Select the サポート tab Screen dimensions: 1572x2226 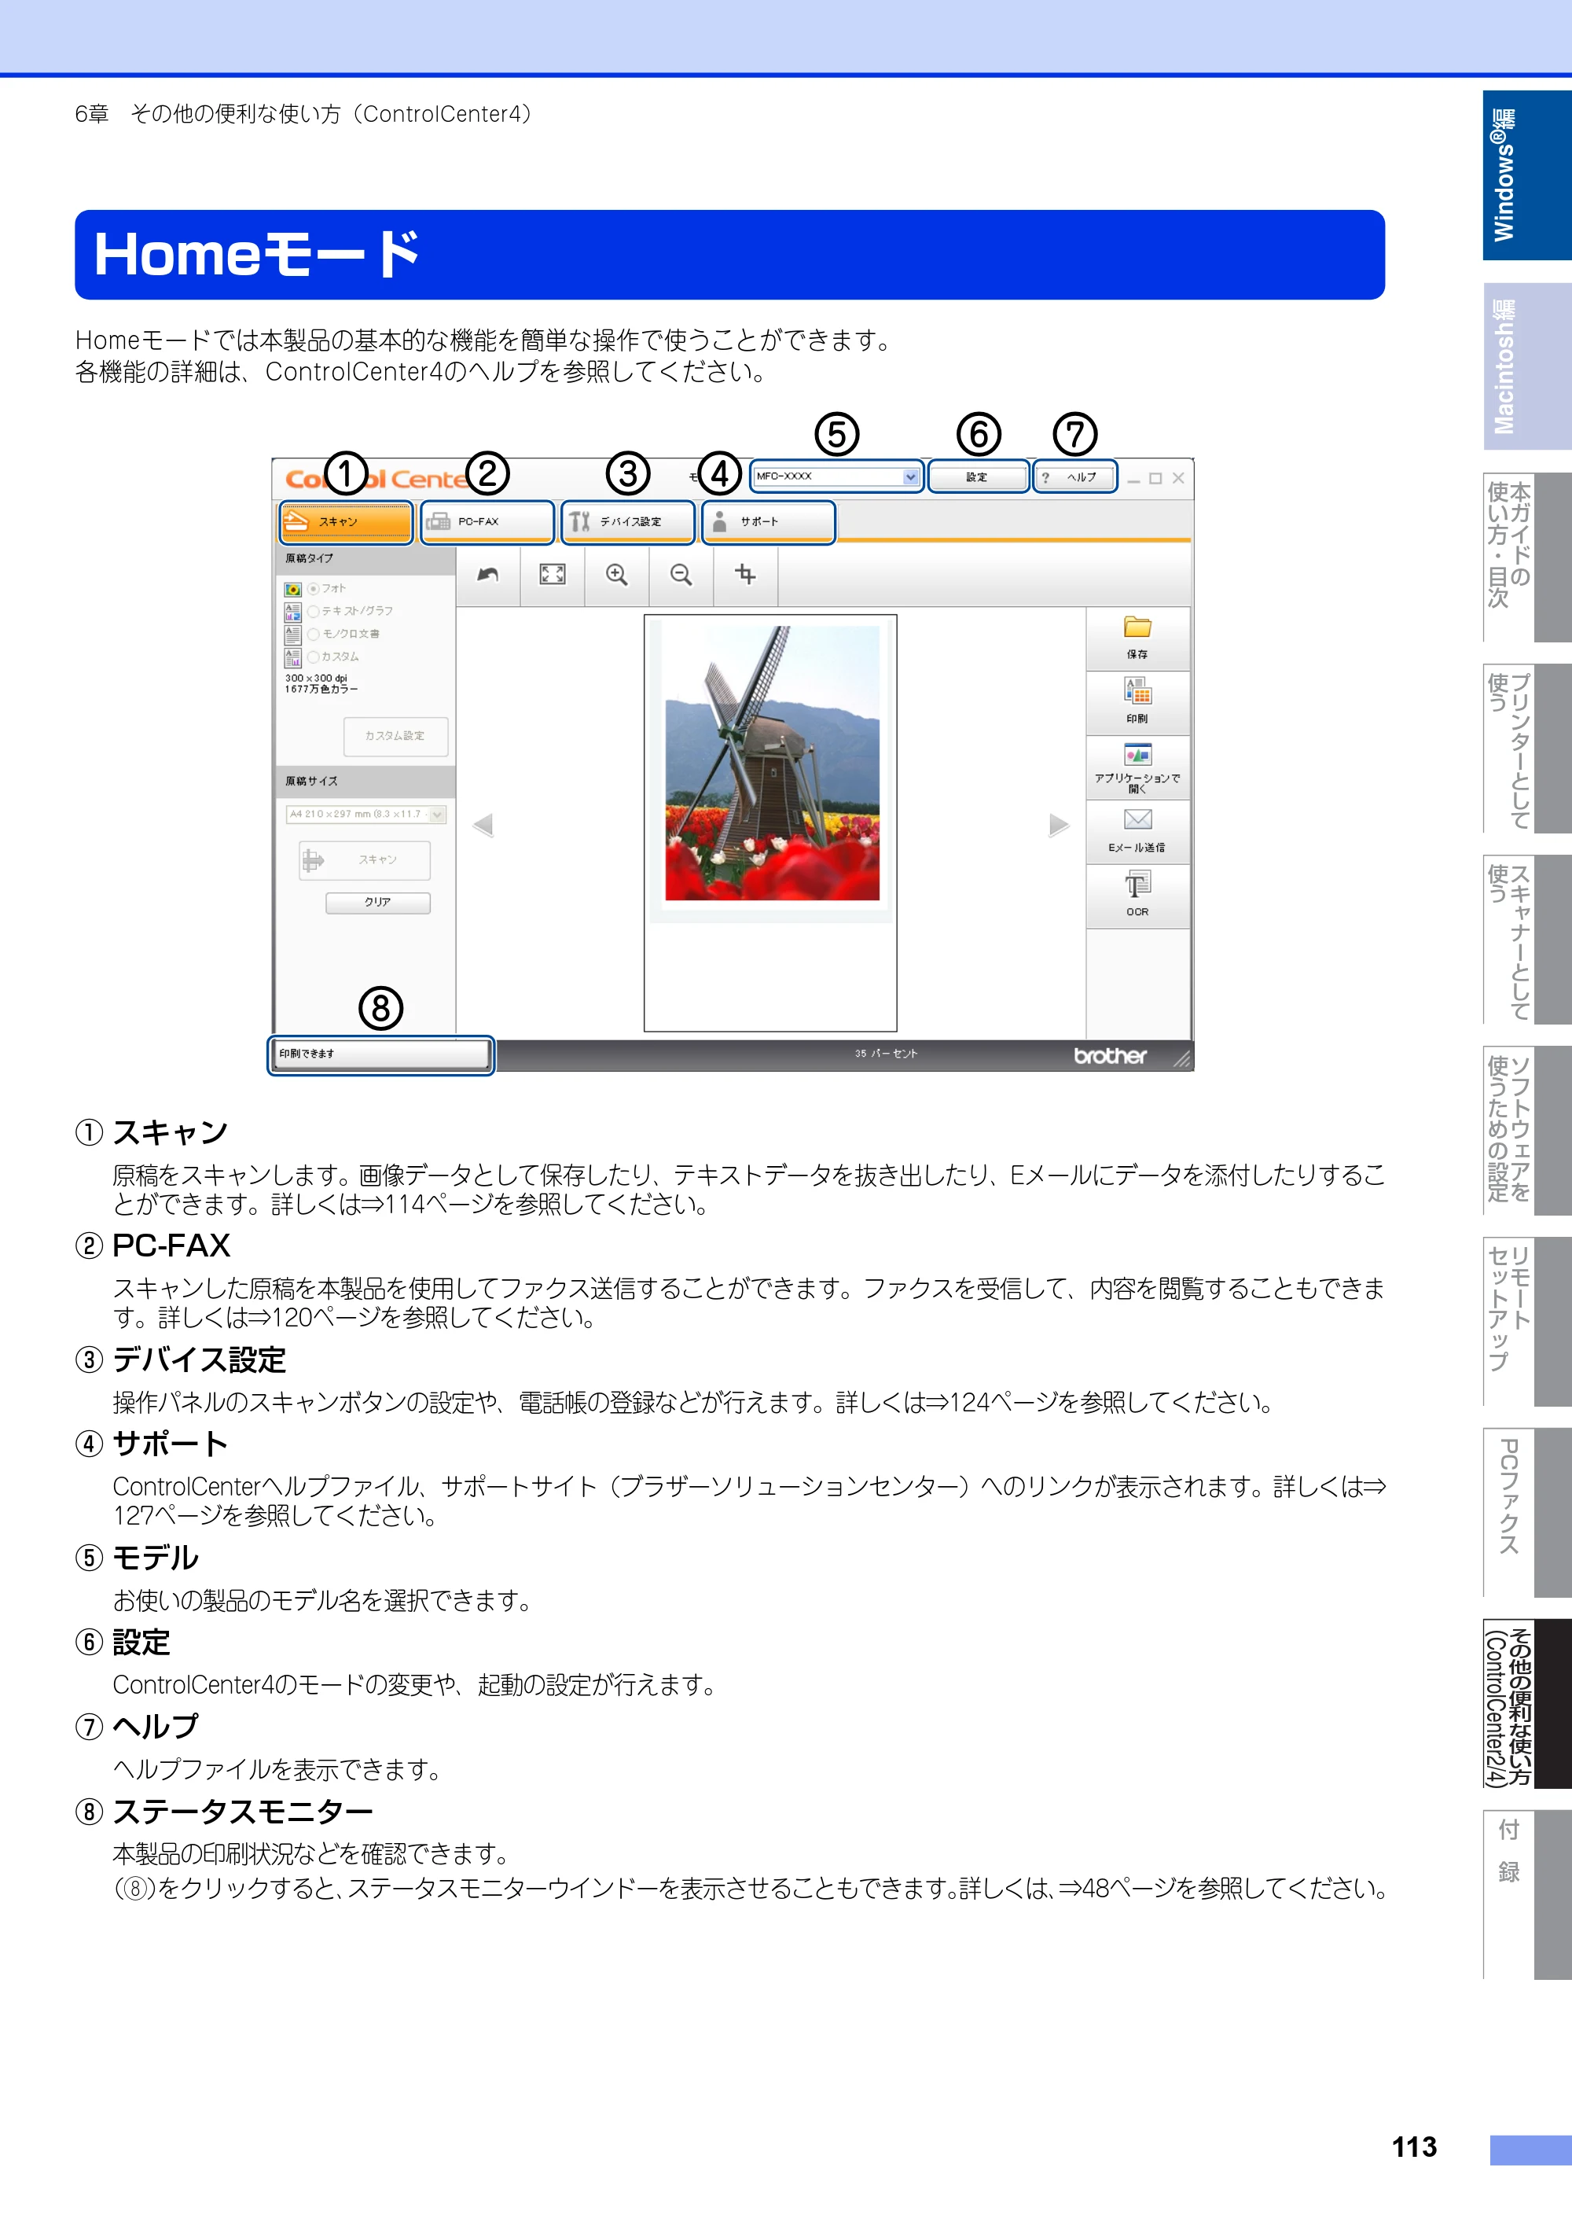(769, 521)
